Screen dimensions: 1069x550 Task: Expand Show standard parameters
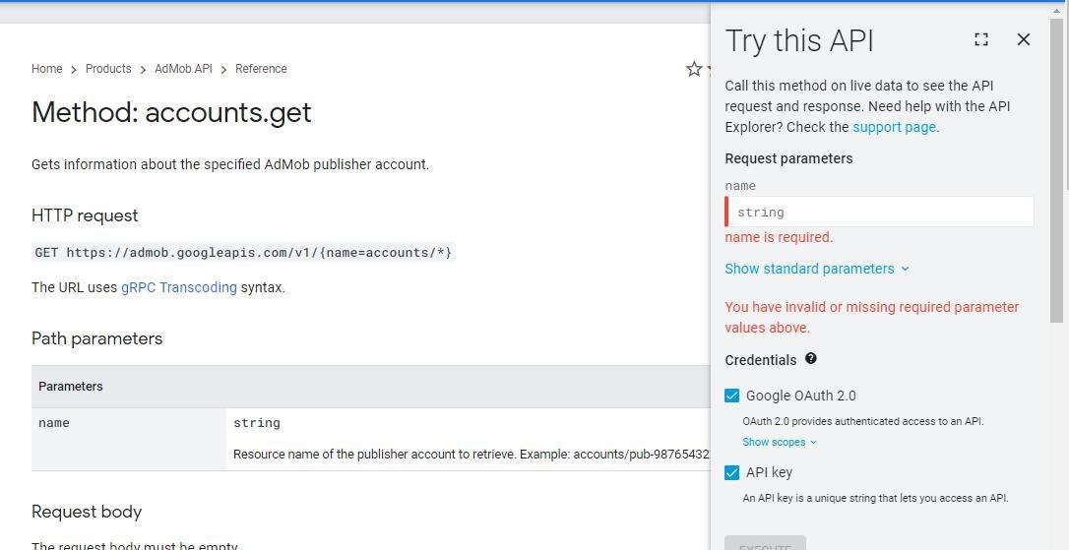coord(817,269)
